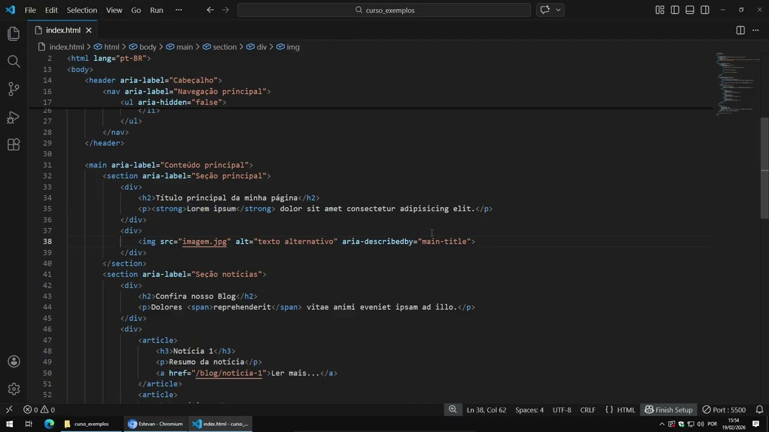Open Manage gear in activity bar

pyautogui.click(x=13, y=389)
